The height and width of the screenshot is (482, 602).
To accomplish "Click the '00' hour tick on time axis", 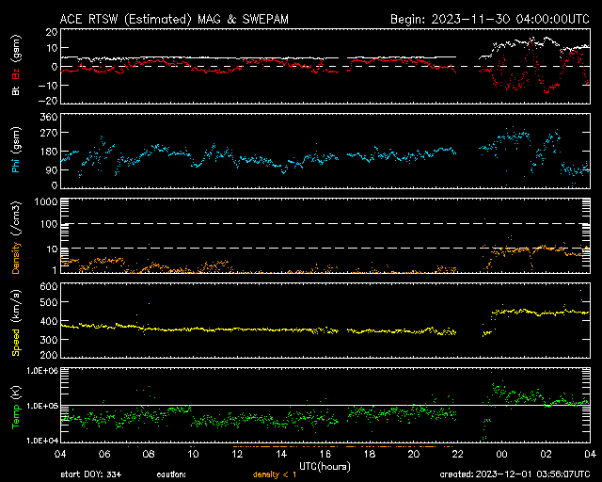I will [501, 454].
